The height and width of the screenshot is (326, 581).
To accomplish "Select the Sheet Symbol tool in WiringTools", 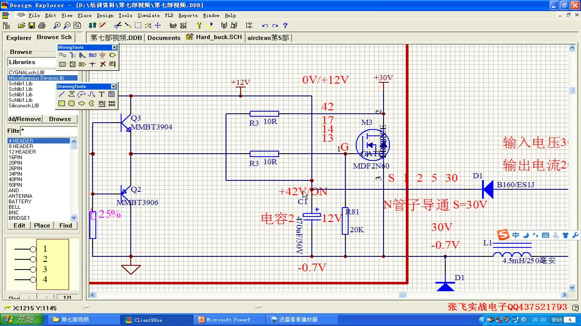I will [x=62, y=65].
